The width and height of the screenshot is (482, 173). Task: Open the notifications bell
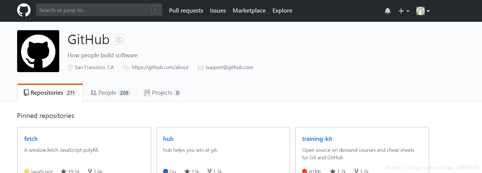388,11
